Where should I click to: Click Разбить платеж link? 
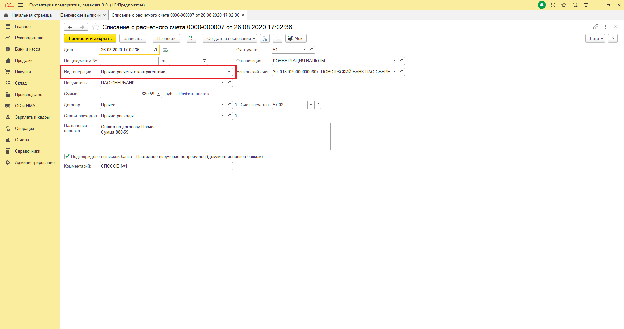pos(194,94)
